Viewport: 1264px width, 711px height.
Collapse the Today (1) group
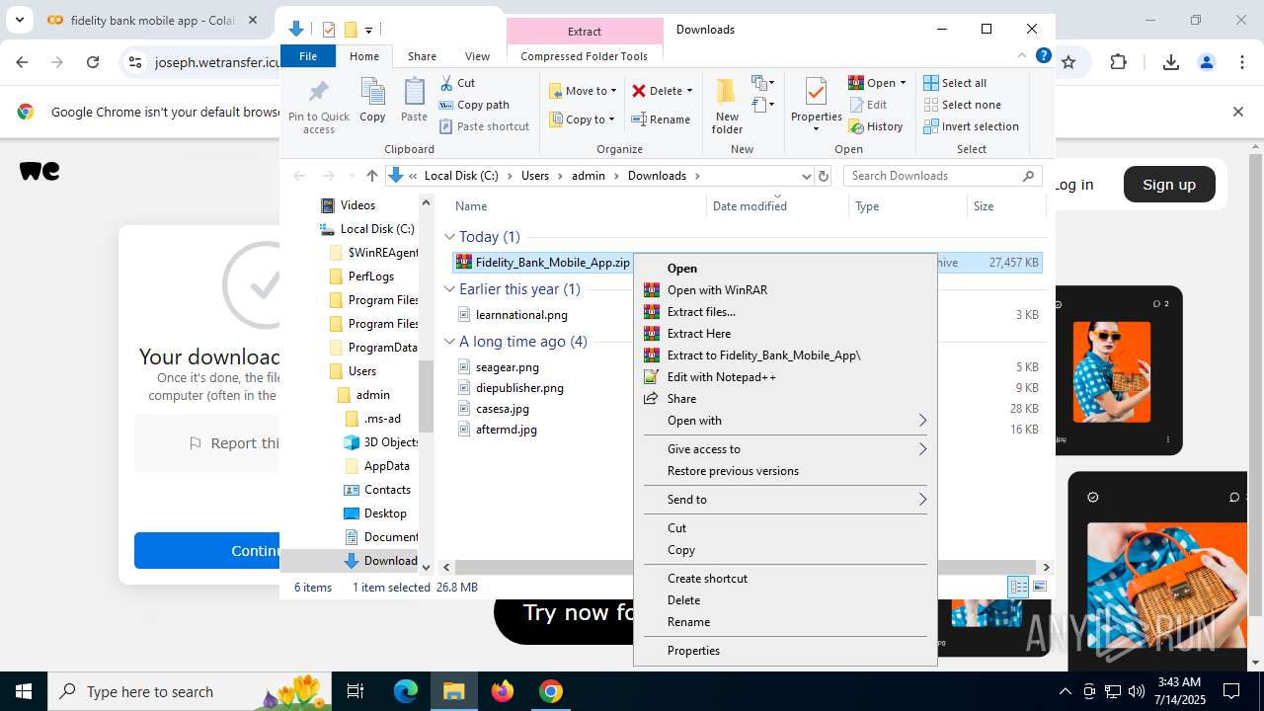tap(449, 237)
